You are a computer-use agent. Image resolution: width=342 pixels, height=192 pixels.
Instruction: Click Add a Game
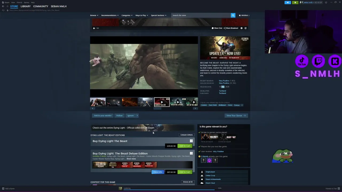coord(8,189)
